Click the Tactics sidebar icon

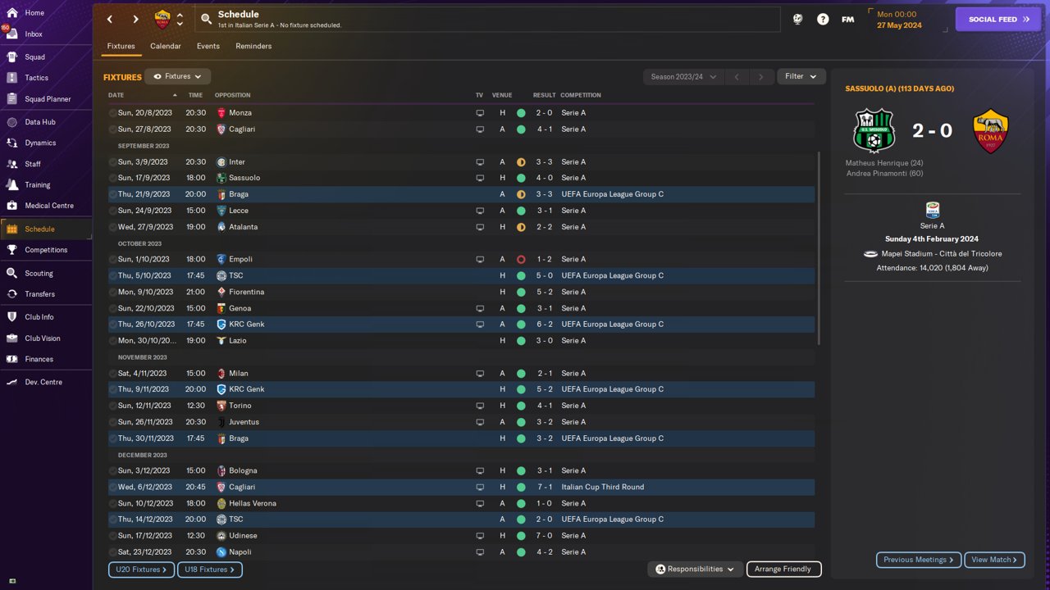click(x=11, y=78)
